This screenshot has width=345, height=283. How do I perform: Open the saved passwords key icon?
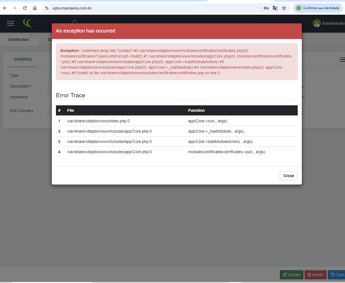pos(266,8)
